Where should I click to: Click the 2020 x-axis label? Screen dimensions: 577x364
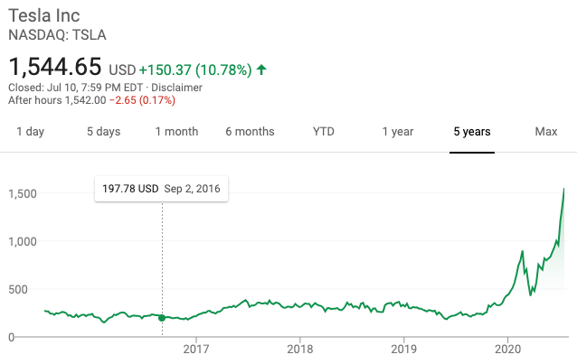coord(508,349)
